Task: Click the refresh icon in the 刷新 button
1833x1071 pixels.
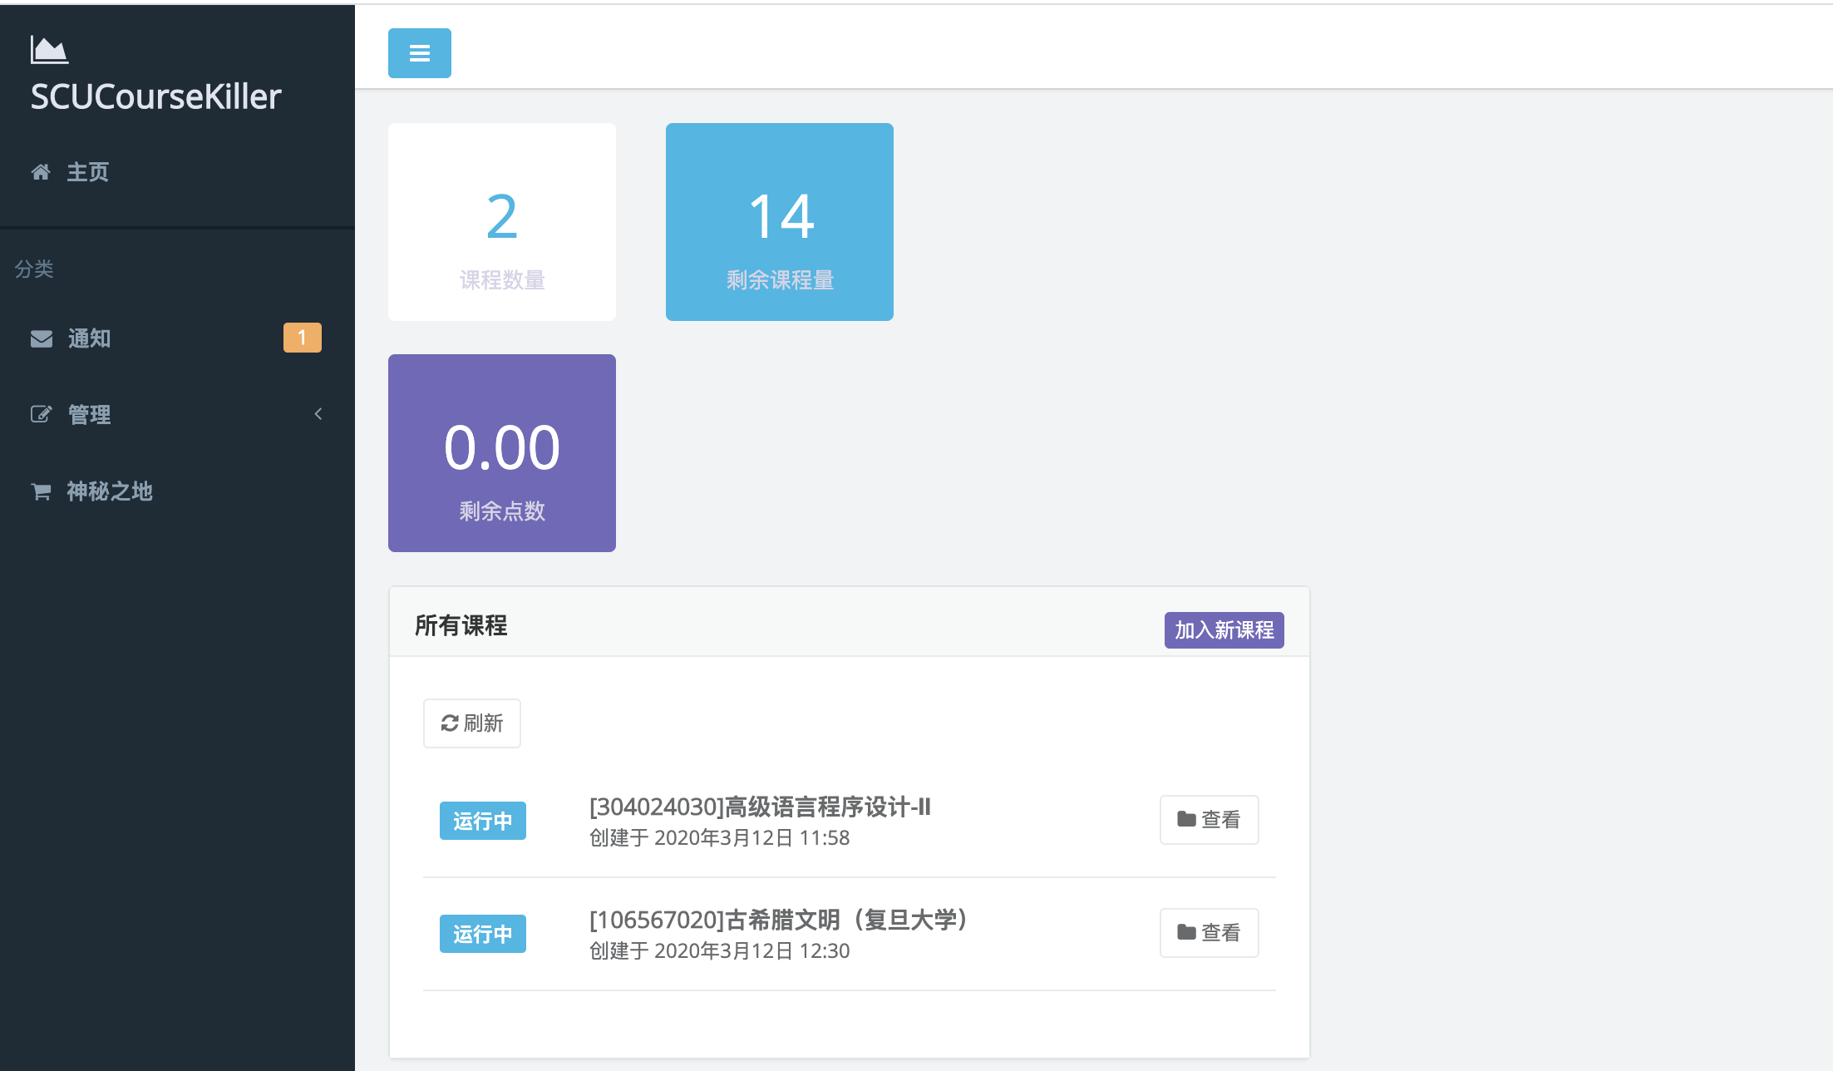Action: 450,723
